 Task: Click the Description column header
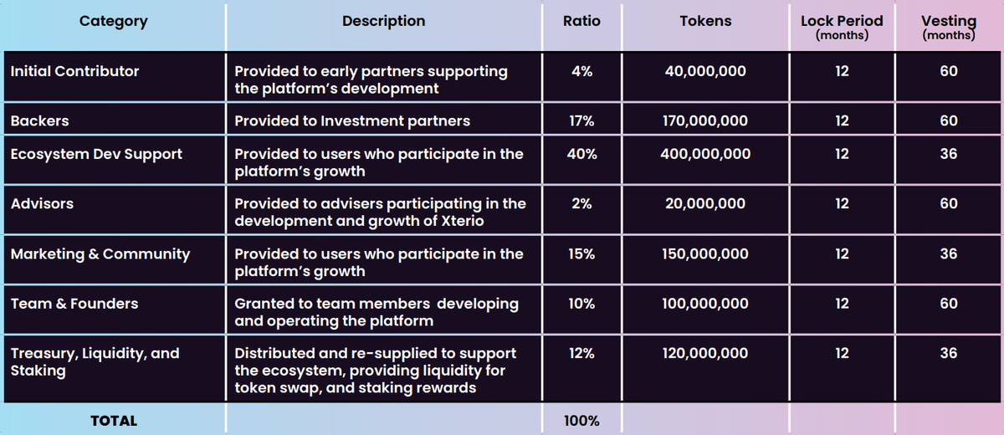(383, 22)
